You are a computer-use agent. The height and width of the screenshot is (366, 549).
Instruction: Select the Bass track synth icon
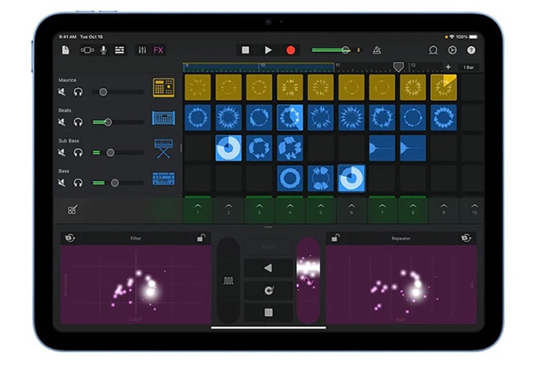163,179
